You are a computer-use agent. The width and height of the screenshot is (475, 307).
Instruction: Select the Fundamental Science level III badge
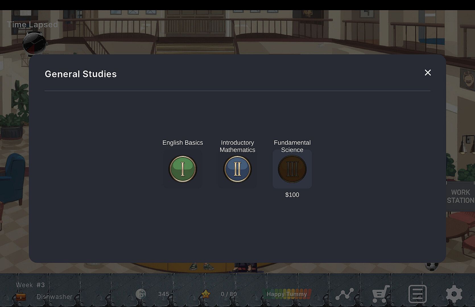(x=292, y=169)
